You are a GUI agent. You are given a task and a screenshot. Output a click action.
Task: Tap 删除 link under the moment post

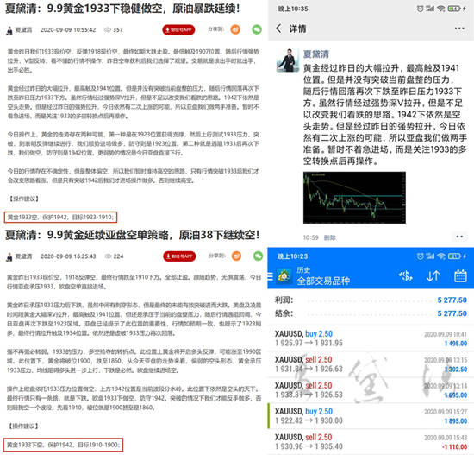tap(330, 237)
